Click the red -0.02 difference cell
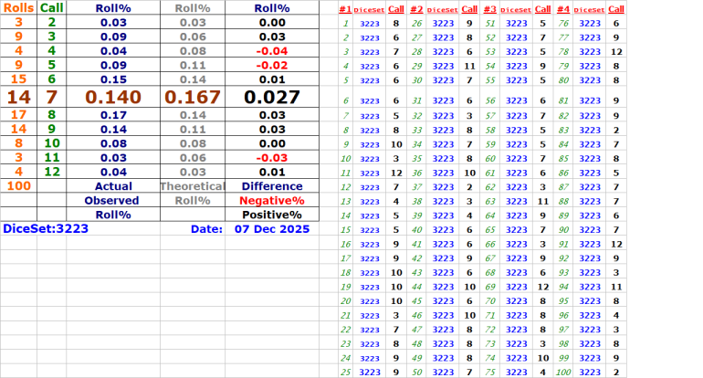 click(x=271, y=66)
